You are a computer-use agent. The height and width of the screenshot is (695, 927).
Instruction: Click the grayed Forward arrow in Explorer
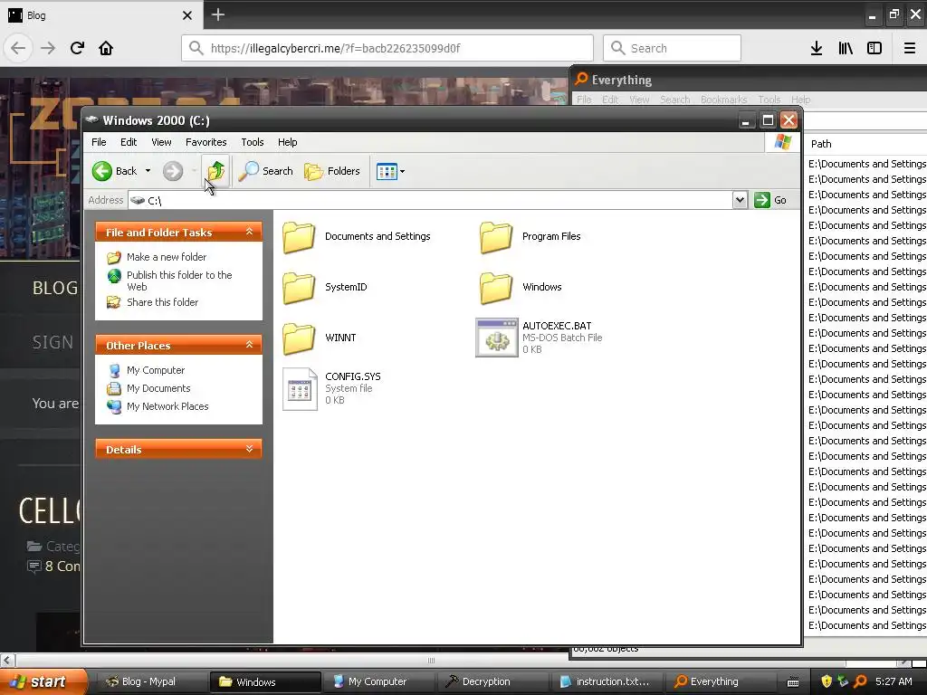click(173, 171)
